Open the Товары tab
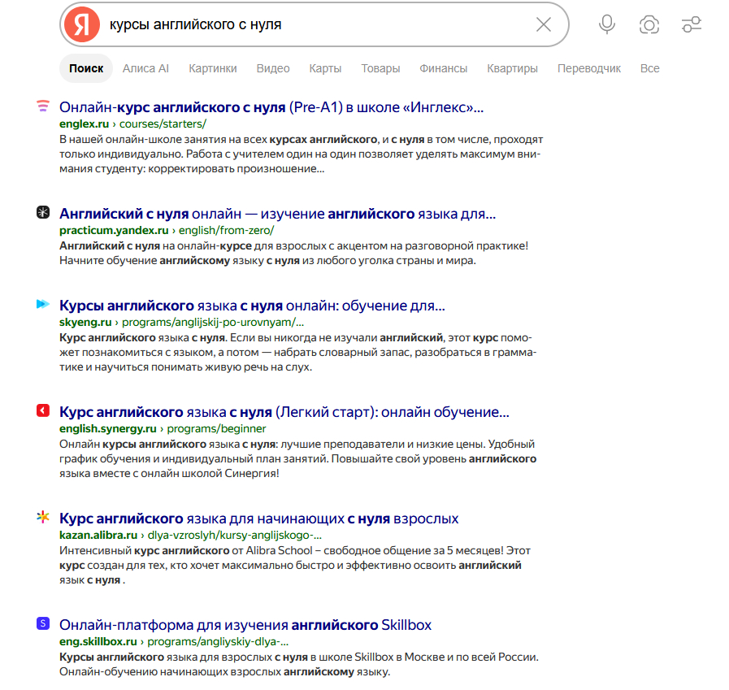This screenshot has height=690, width=729. (380, 68)
